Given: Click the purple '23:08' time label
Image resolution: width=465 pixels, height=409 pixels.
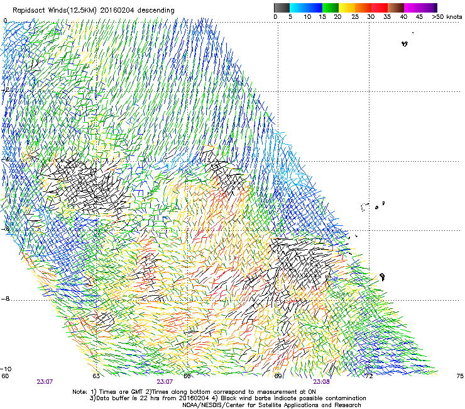Looking at the screenshot, I should 321,382.
